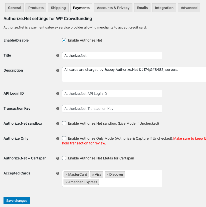Open Accounts & Privacy tab

click(113, 8)
